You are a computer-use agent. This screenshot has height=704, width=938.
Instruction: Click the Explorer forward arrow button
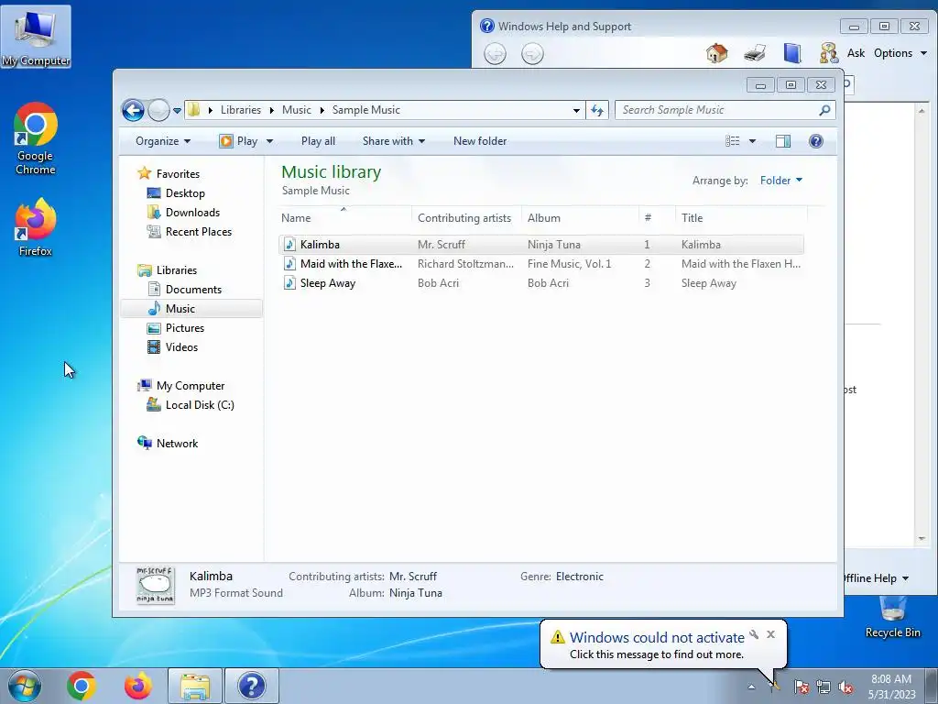(158, 110)
